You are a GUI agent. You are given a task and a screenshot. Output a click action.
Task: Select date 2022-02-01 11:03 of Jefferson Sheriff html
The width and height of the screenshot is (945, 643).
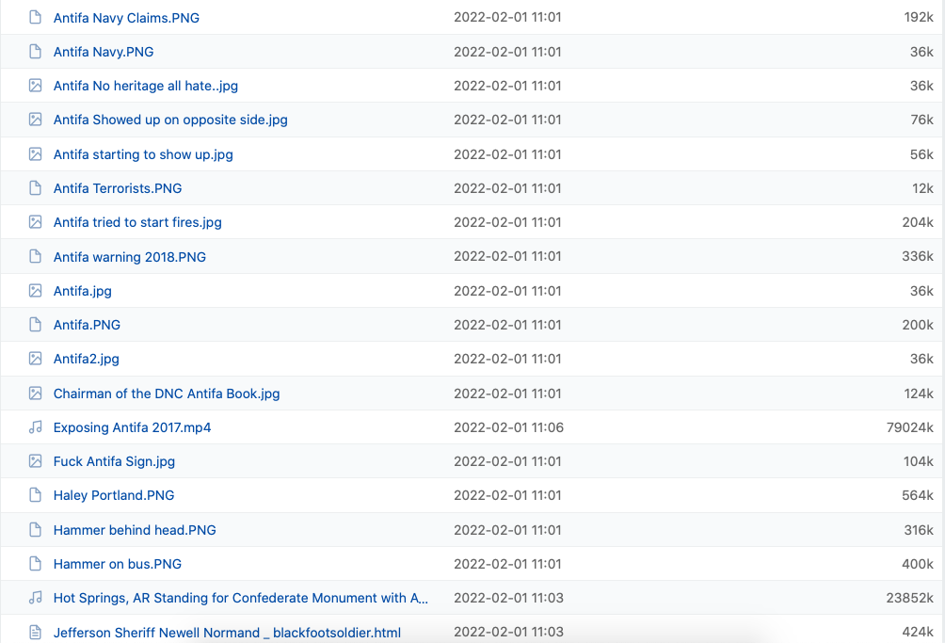508,632
